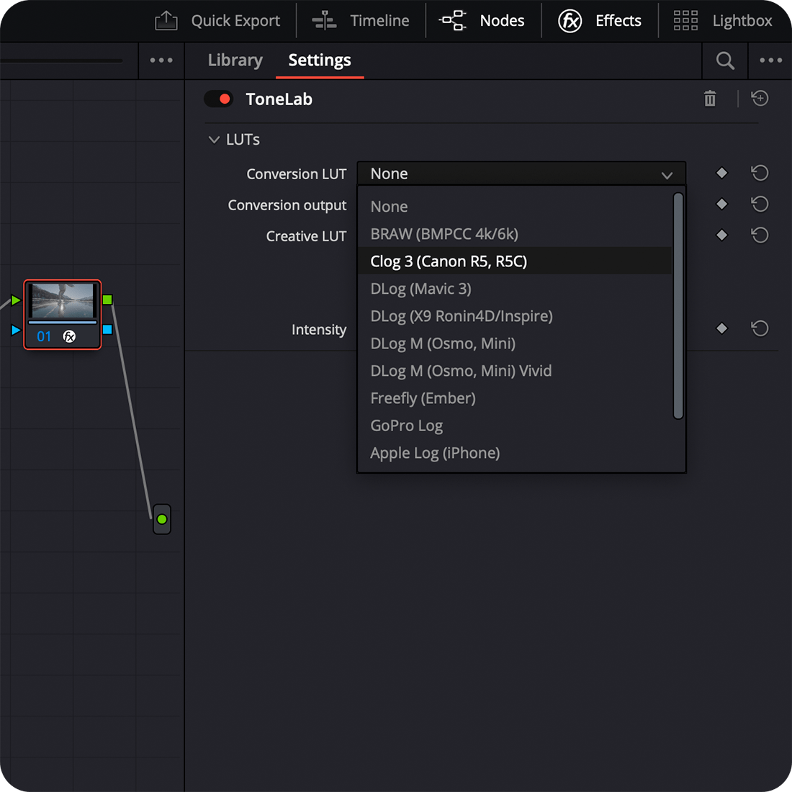Choose Clog 3 (Canon R5, R5C) option
The width and height of the screenshot is (792, 792).
(x=449, y=261)
